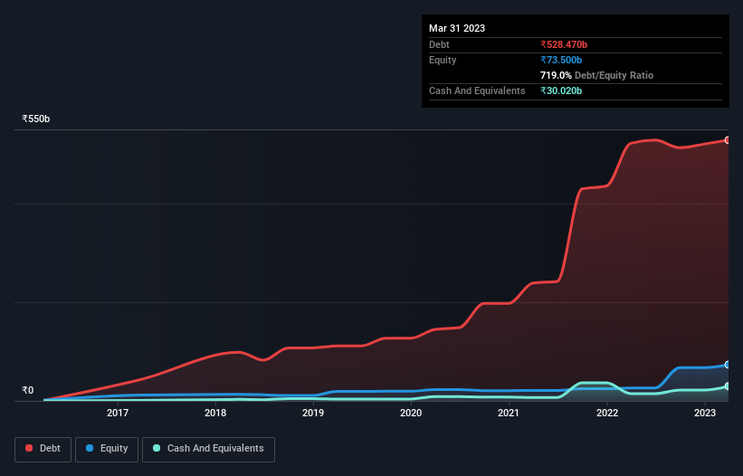Click the ₹73.500b equity value
Viewport: 743px width, 476px height.
561,60
